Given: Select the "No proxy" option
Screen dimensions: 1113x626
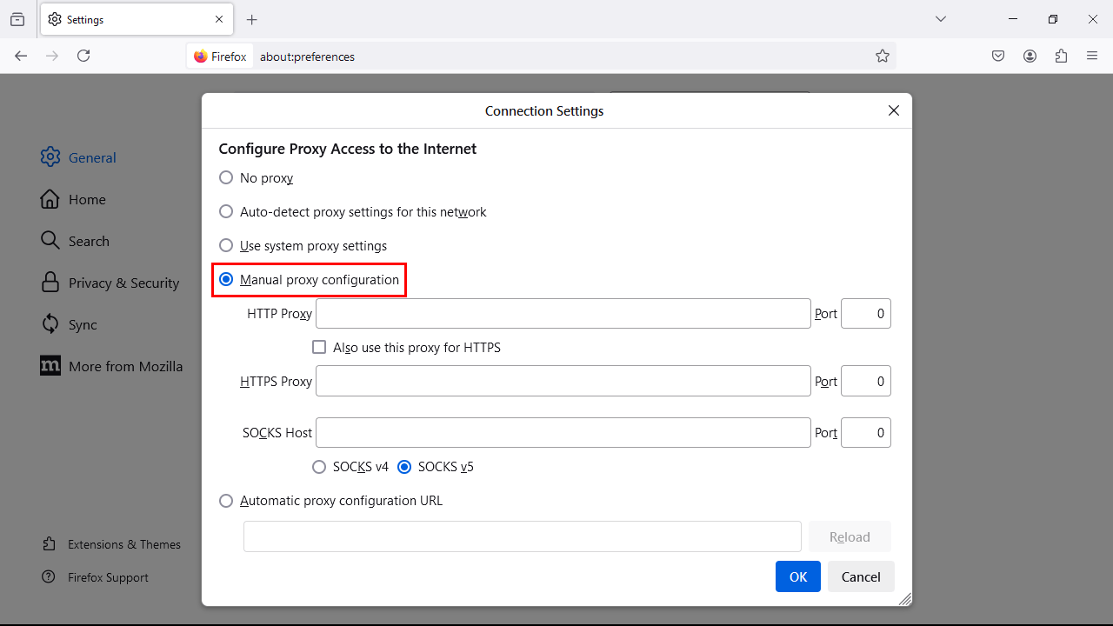Looking at the screenshot, I should click(x=226, y=177).
